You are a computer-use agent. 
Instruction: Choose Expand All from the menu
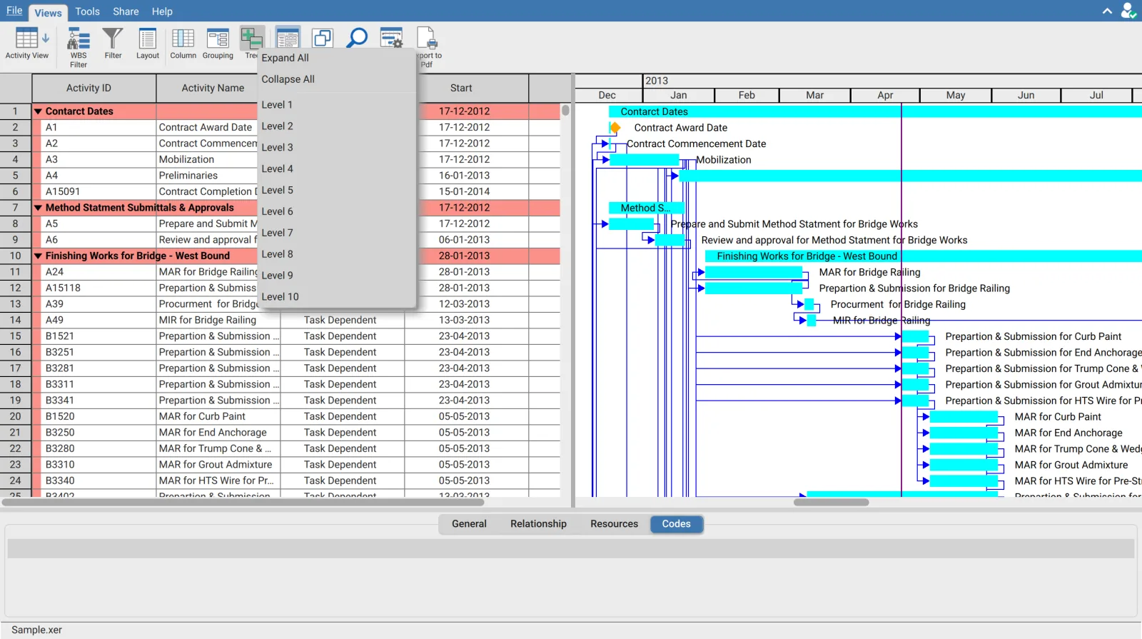pyautogui.click(x=336, y=58)
